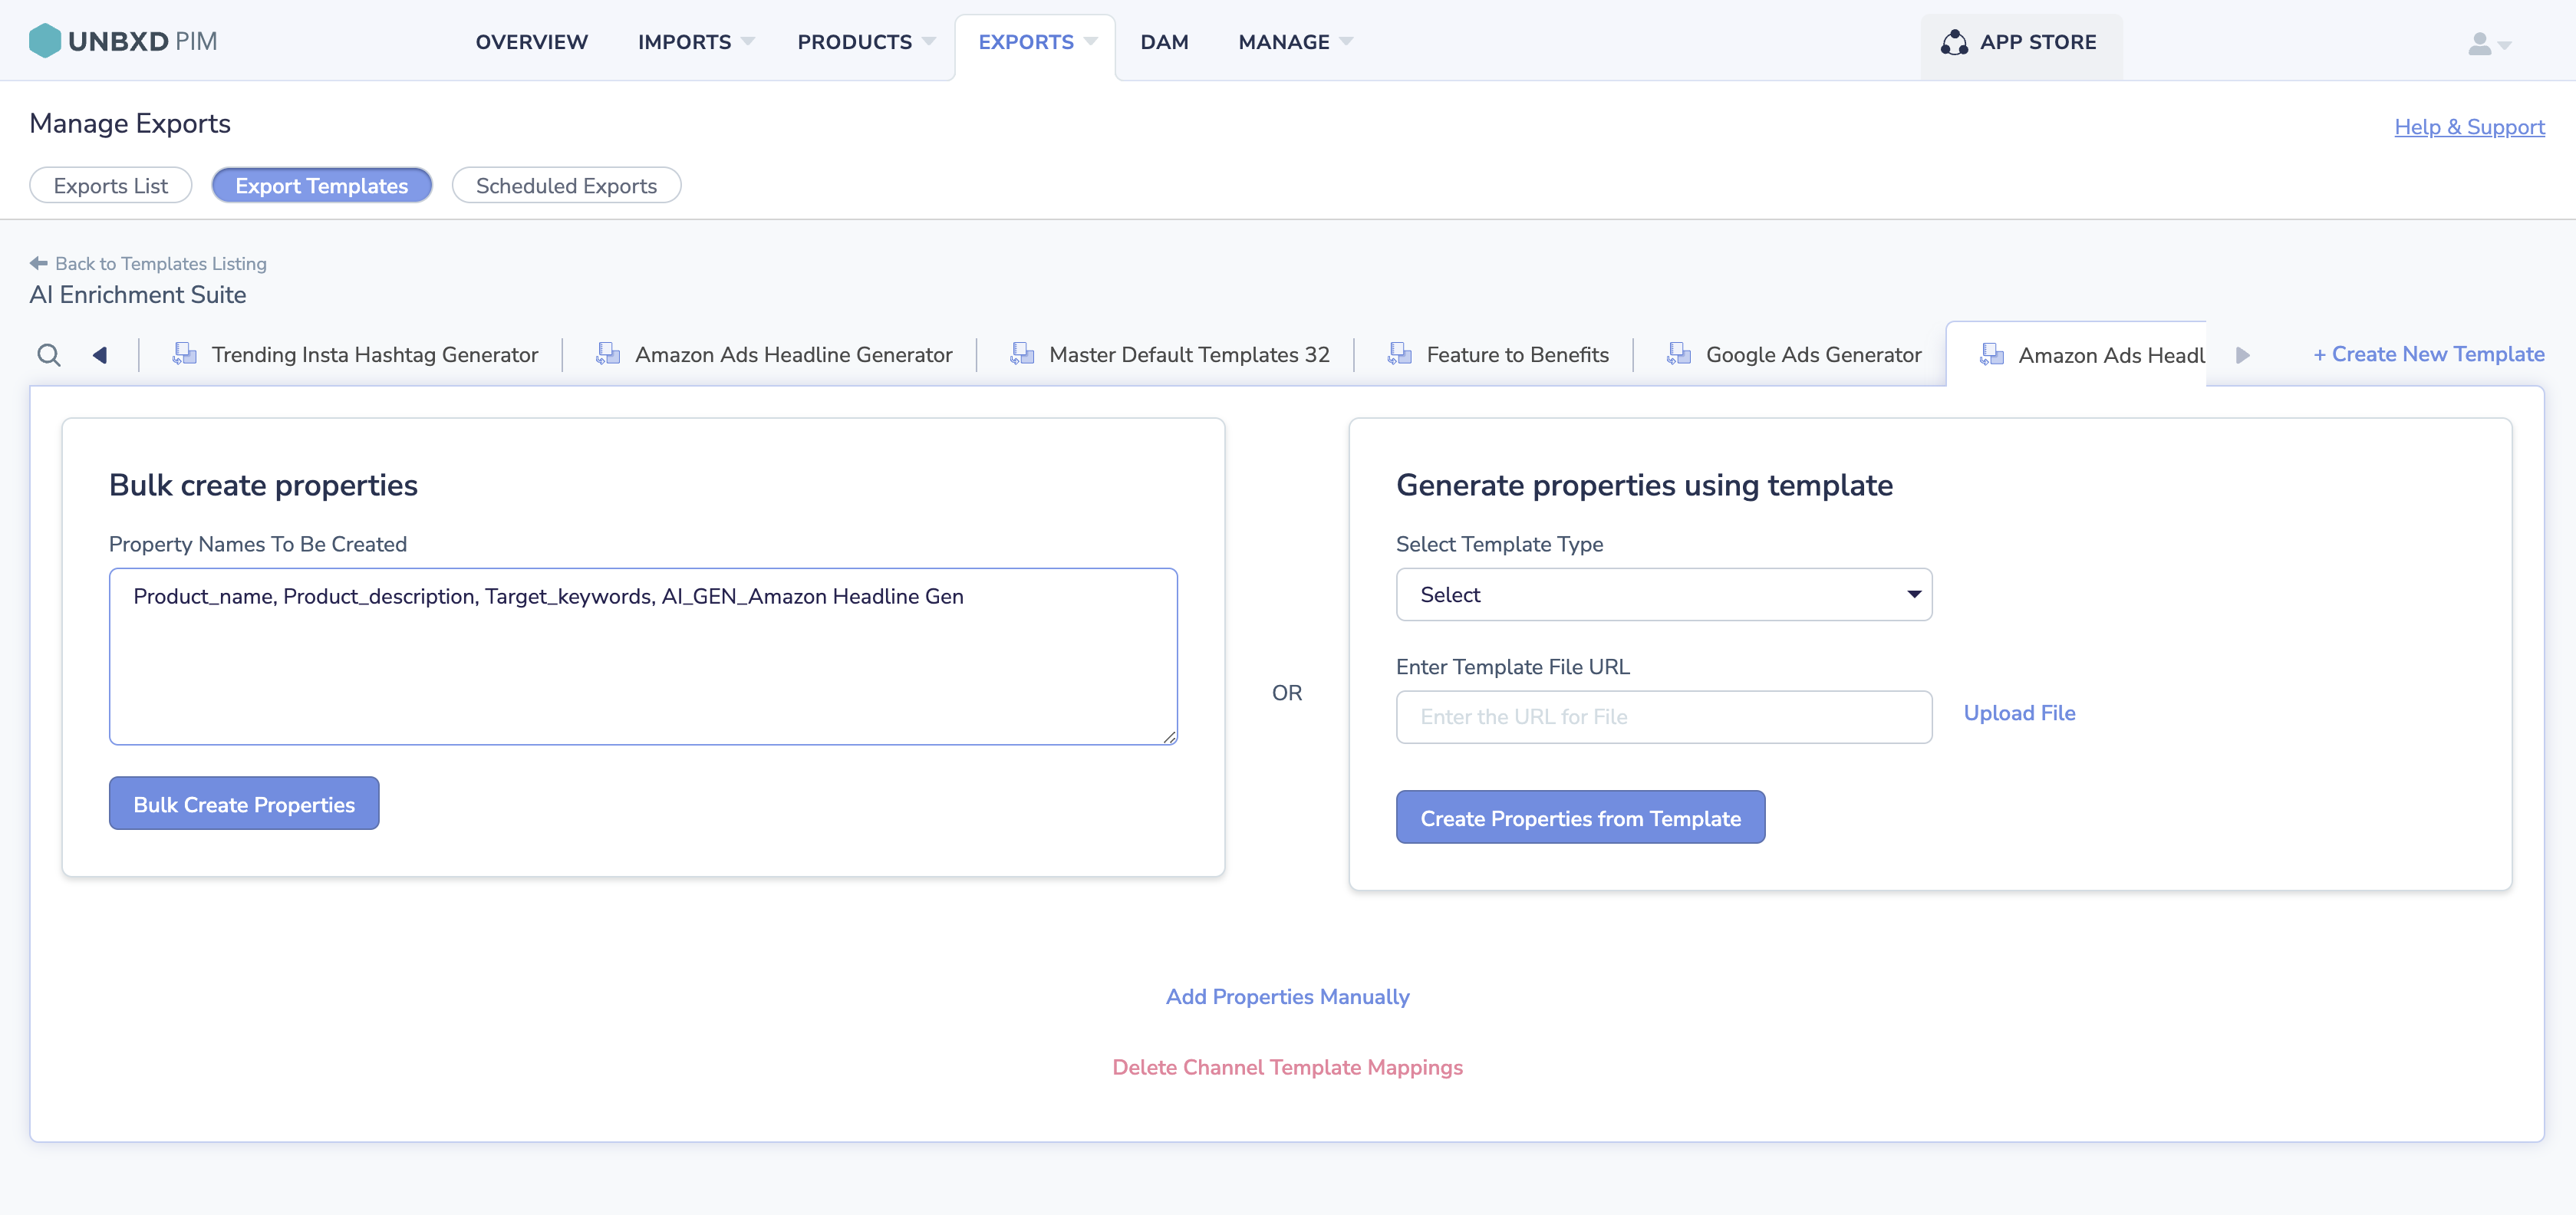2576x1215 pixels.
Task: Expand the Manage dropdown menu
Action: (x=1295, y=42)
